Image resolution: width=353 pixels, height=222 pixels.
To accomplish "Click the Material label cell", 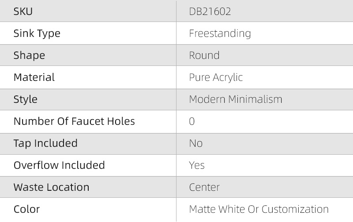I will tap(34, 77).
